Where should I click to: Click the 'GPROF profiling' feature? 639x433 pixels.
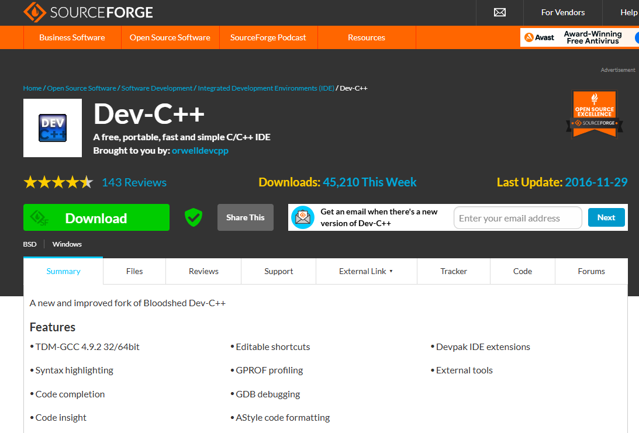[x=270, y=370]
